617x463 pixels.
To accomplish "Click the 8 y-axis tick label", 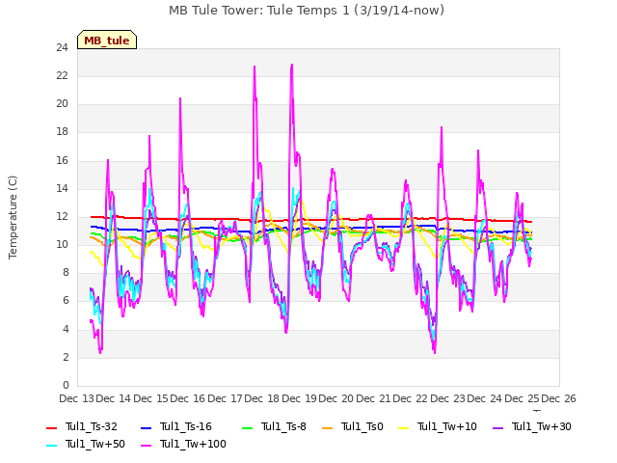I will pyautogui.click(x=66, y=273).
